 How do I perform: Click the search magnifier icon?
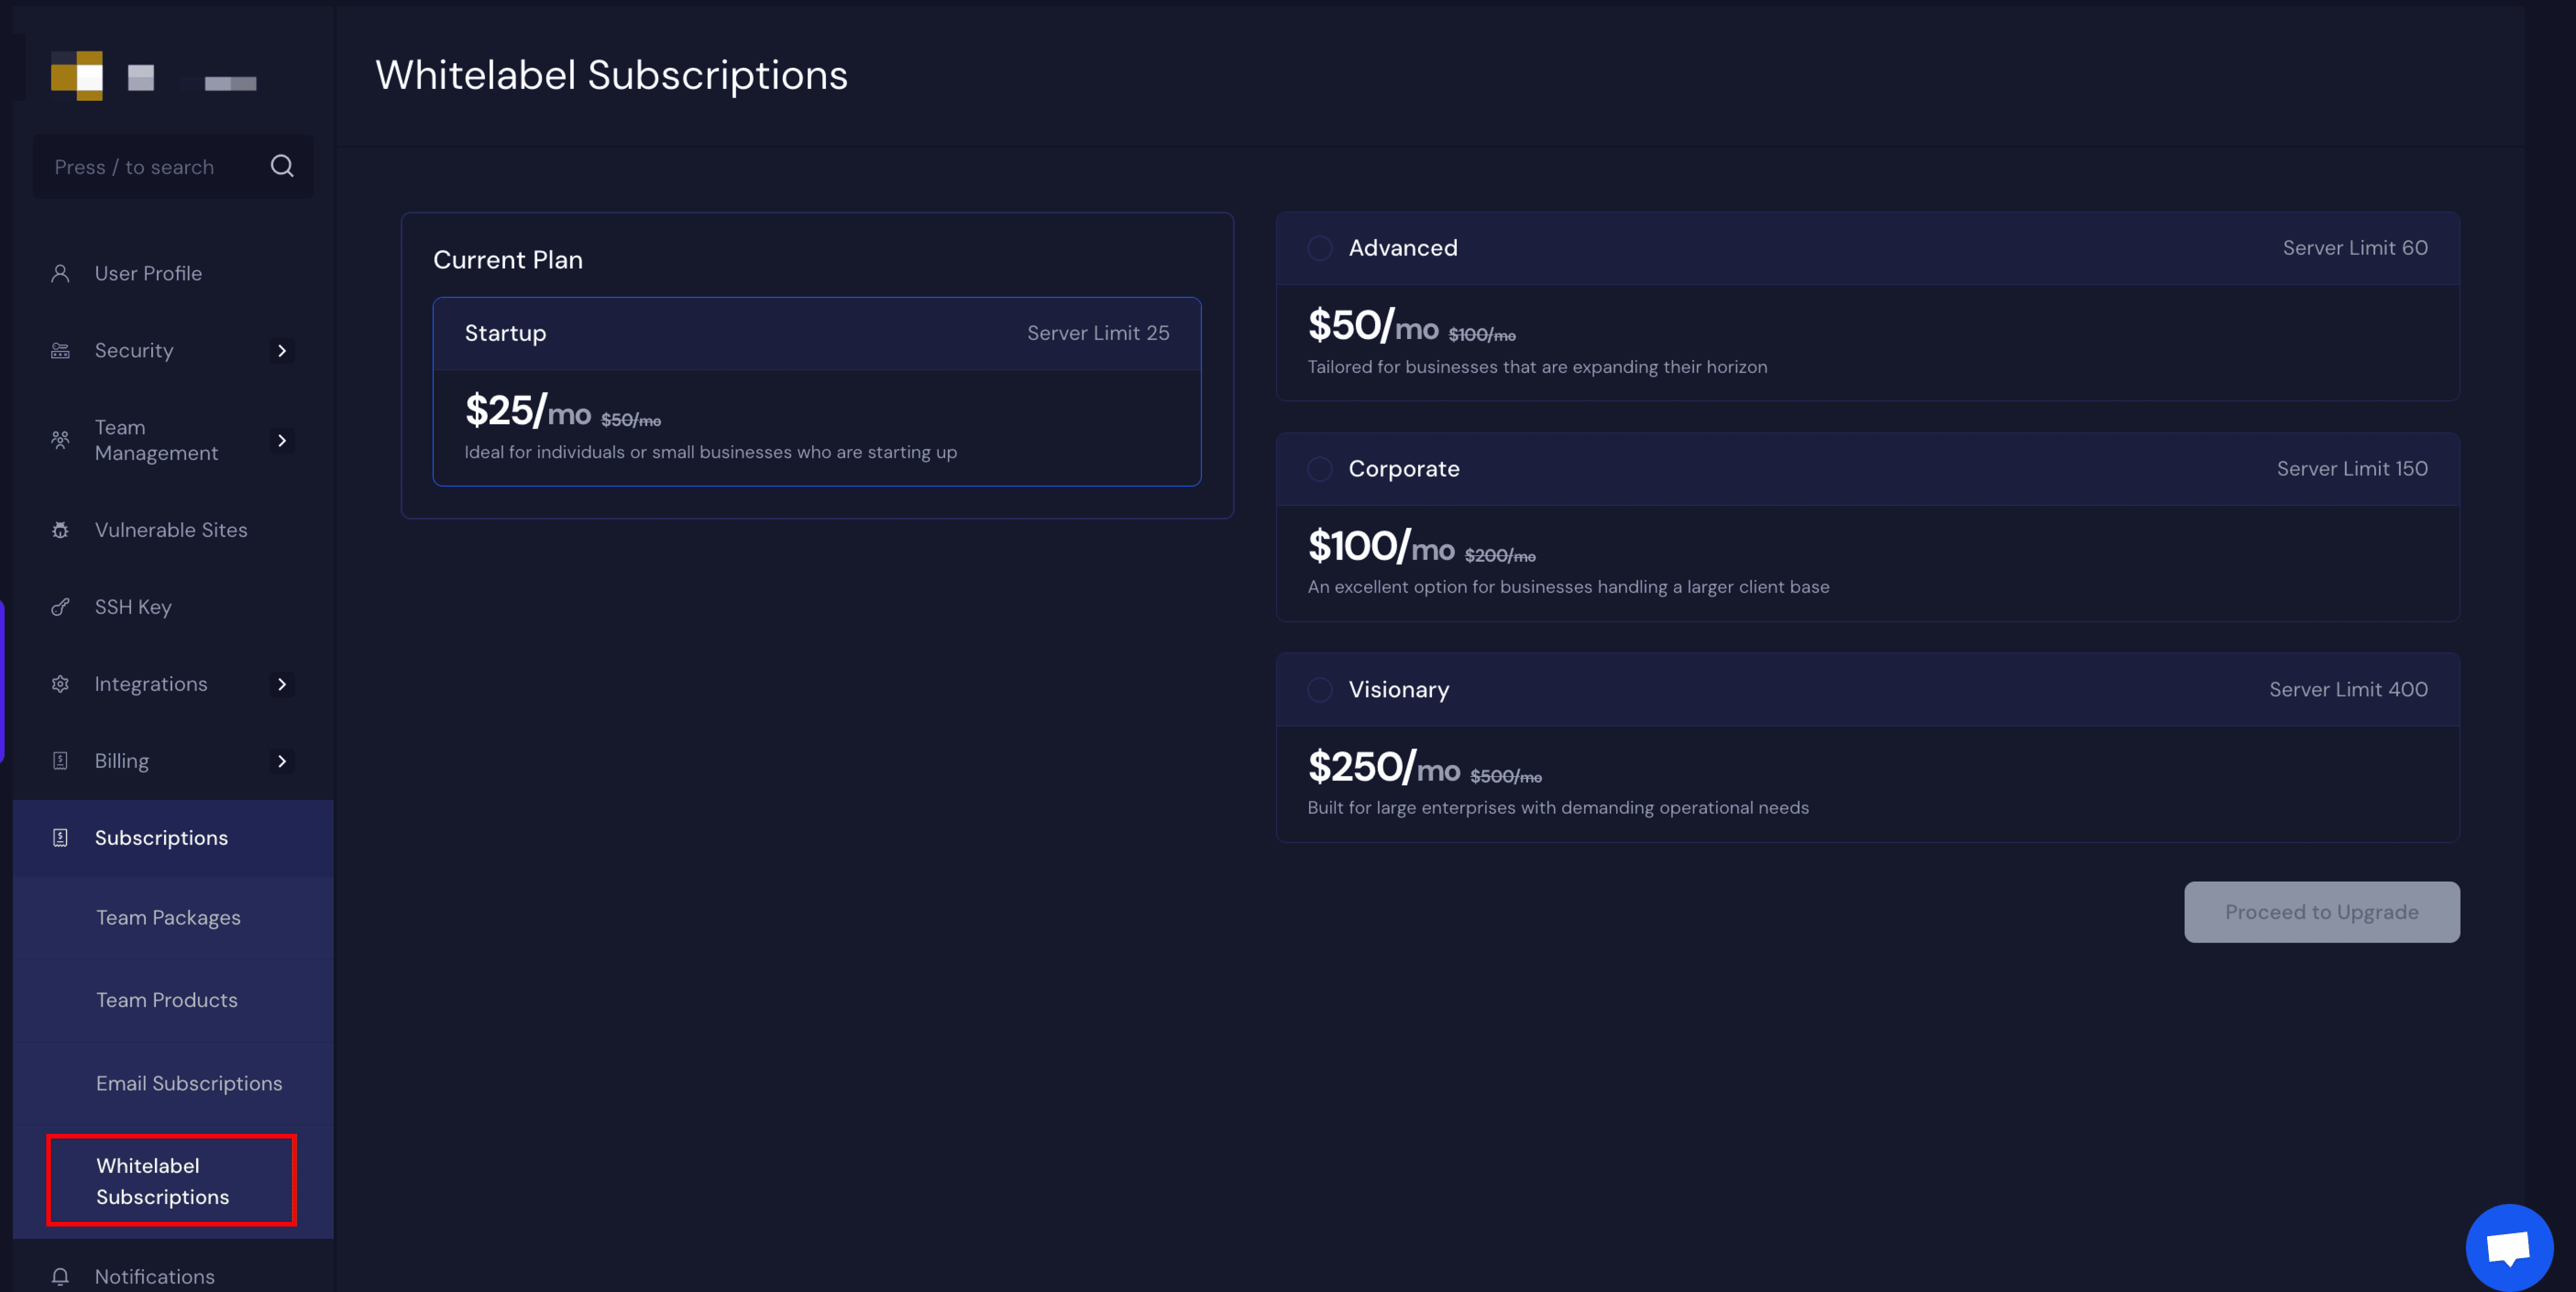[x=282, y=166]
